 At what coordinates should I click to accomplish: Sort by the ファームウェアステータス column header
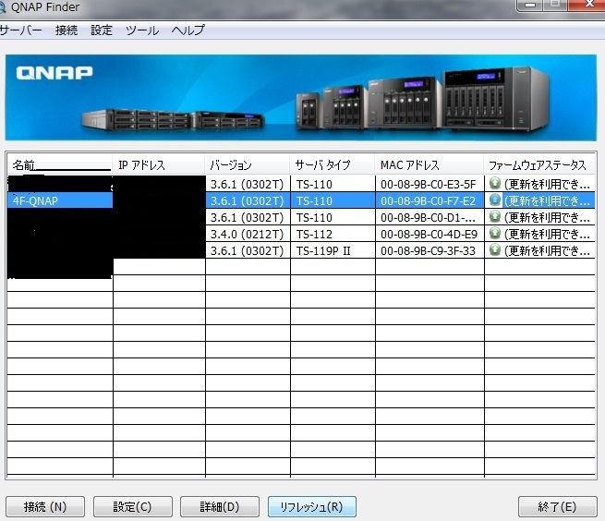539,165
